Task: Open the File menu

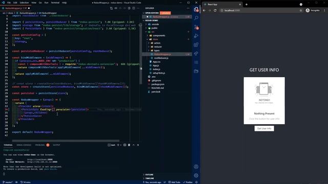Action: pyautogui.click(x=9, y=3)
